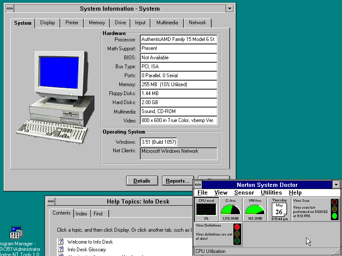342x256 pixels.
Task: Click the Reports... button
Action: tap(178, 181)
